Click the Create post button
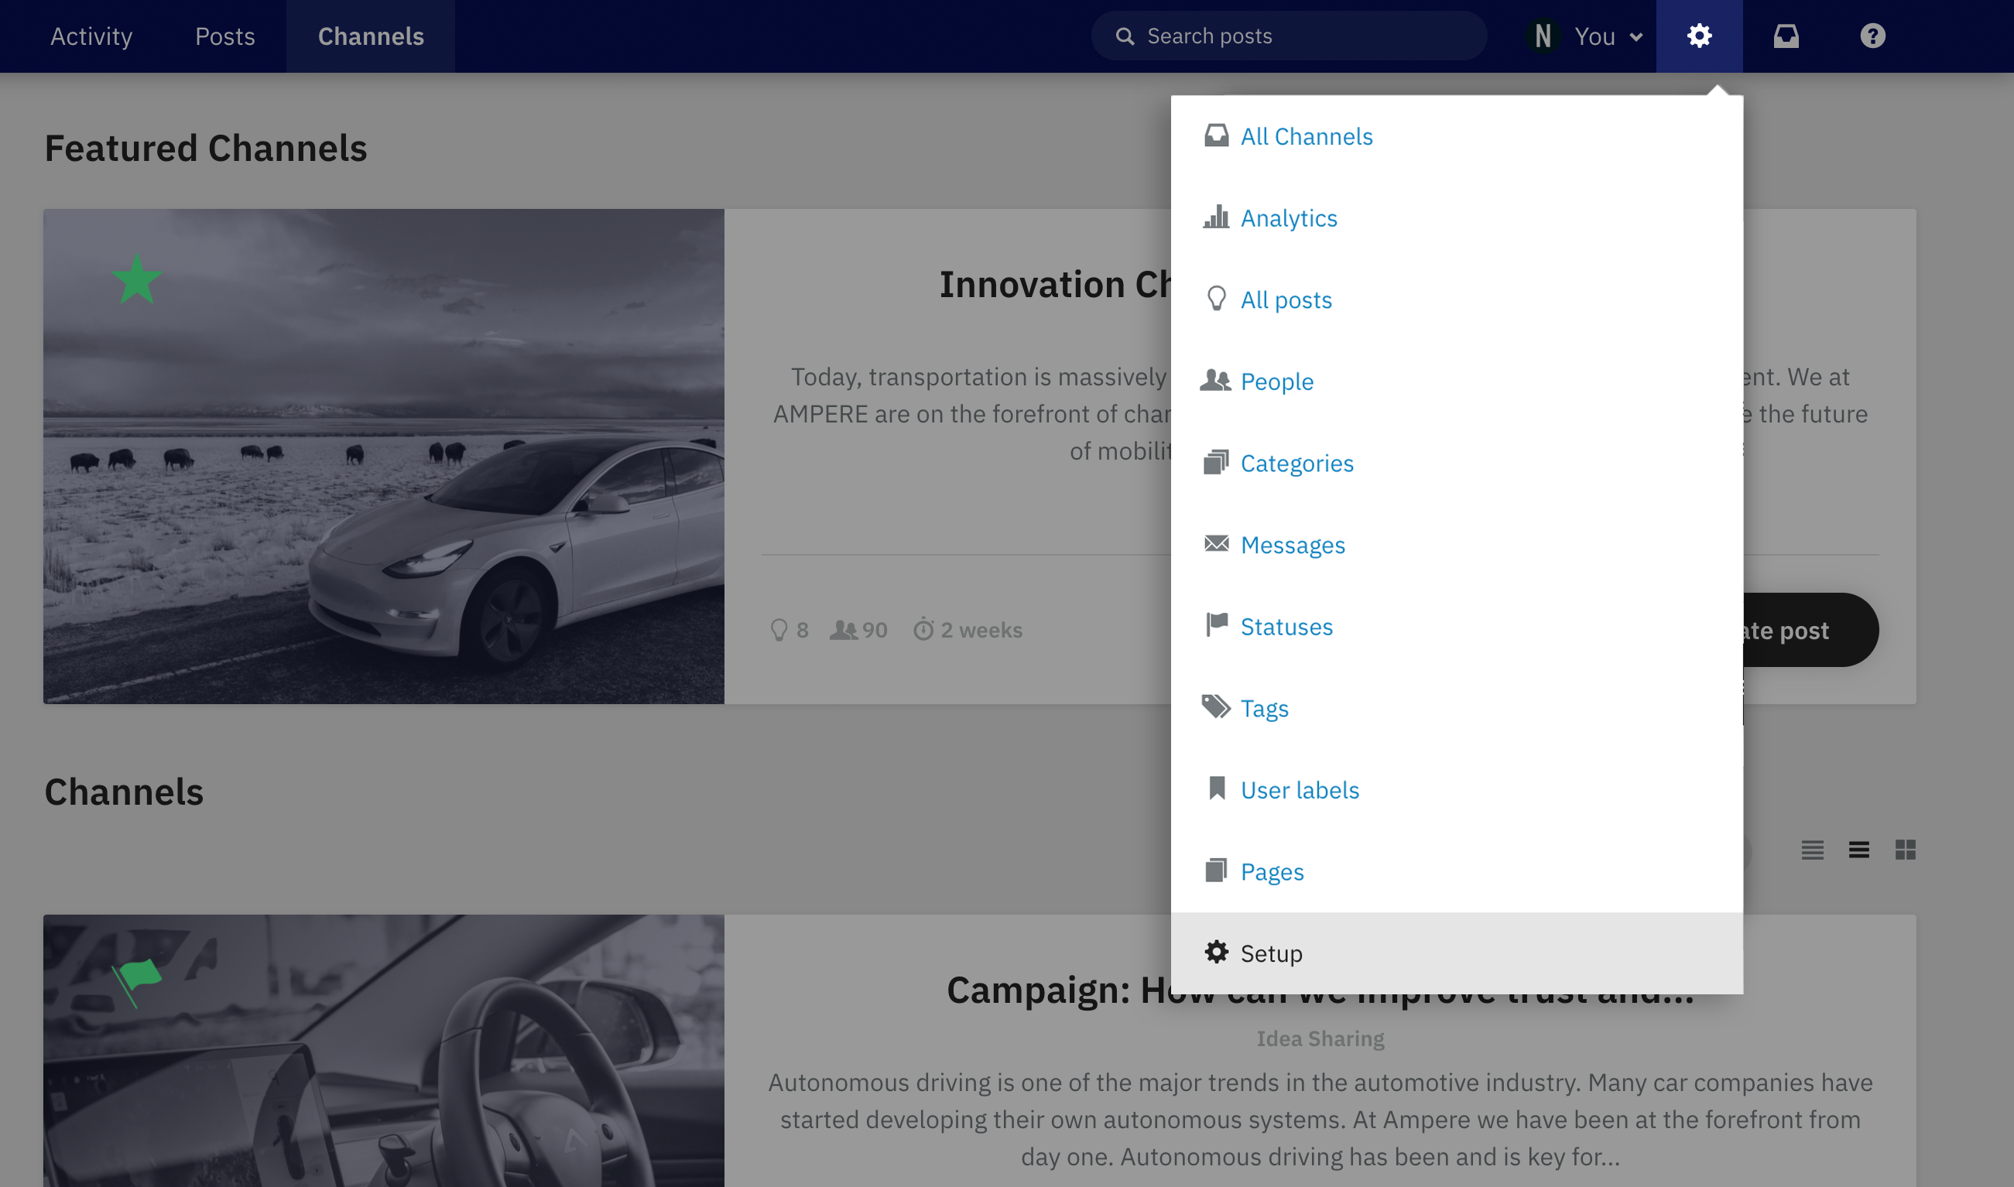This screenshot has height=1187, width=2014. (1811, 631)
